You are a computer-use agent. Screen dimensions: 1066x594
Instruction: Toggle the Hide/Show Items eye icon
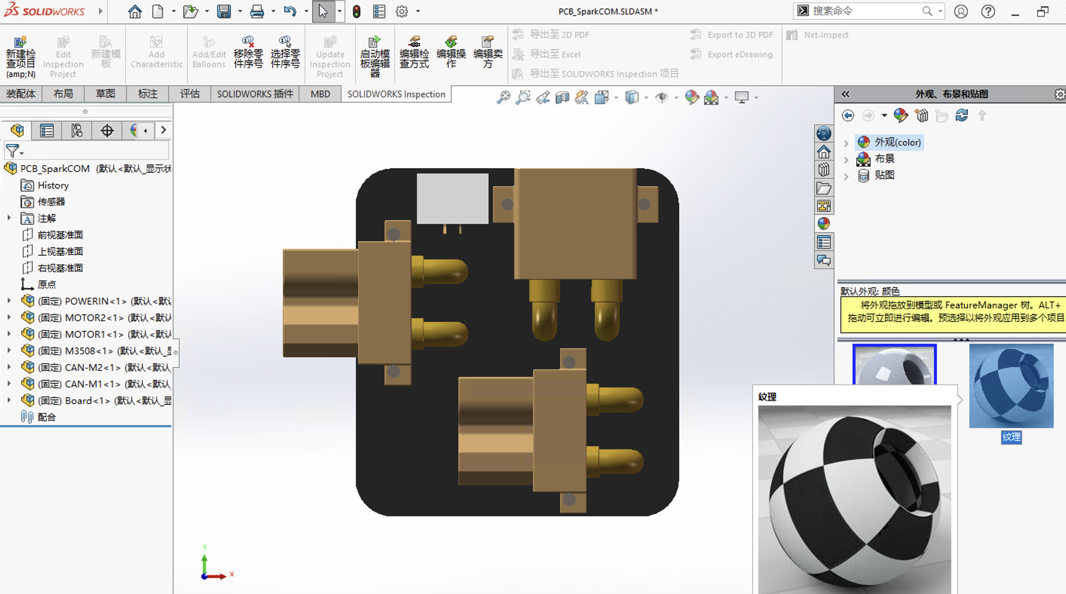tap(662, 98)
